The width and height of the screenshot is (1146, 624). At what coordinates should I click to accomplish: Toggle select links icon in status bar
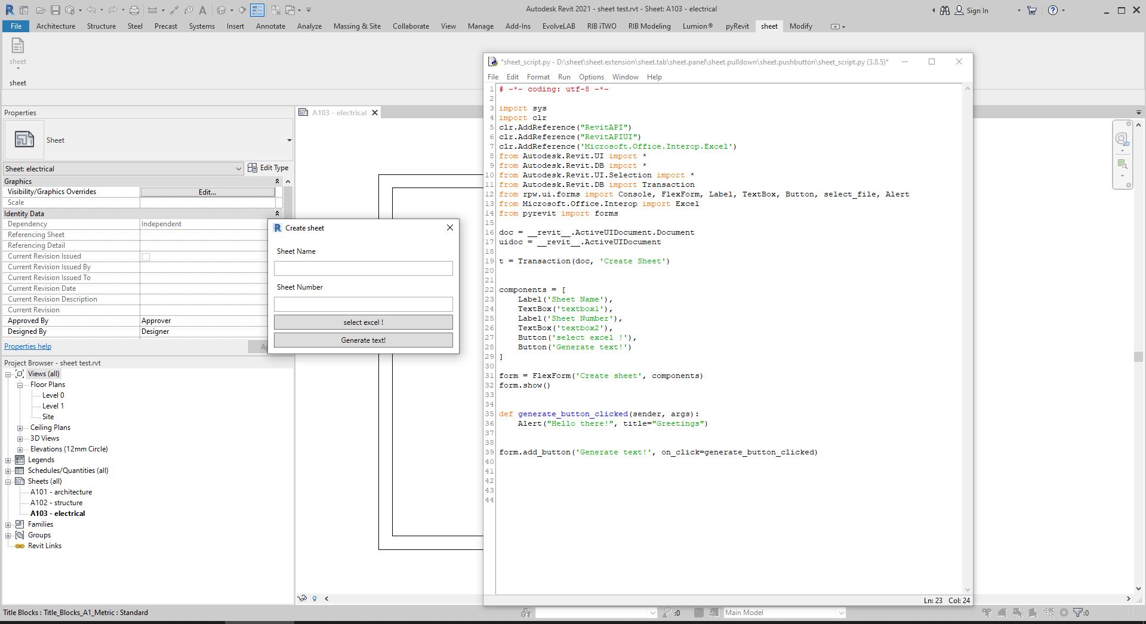(x=987, y=613)
